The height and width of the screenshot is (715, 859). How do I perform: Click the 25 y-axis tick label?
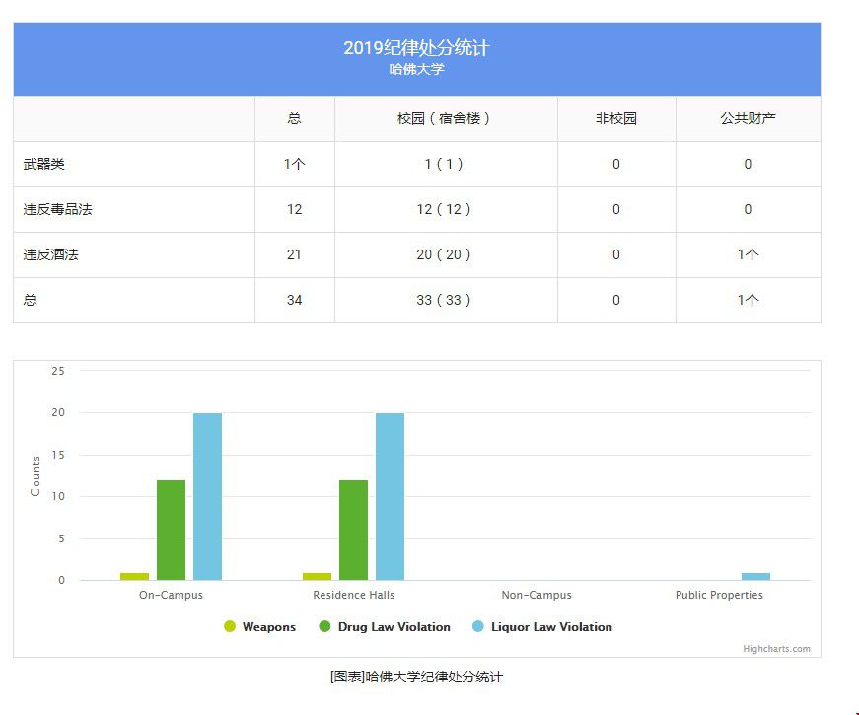click(x=58, y=371)
